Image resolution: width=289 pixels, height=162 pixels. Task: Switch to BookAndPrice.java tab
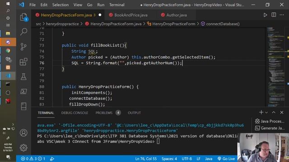tap(131, 15)
